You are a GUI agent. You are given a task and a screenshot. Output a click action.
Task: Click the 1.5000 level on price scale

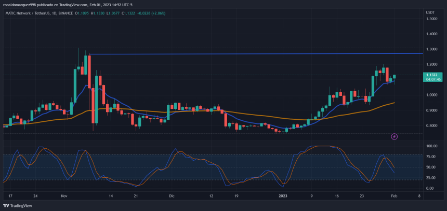click(x=431, y=19)
